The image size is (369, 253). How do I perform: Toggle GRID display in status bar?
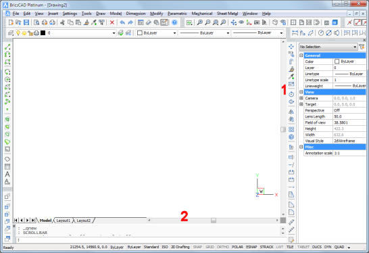click(x=210, y=247)
